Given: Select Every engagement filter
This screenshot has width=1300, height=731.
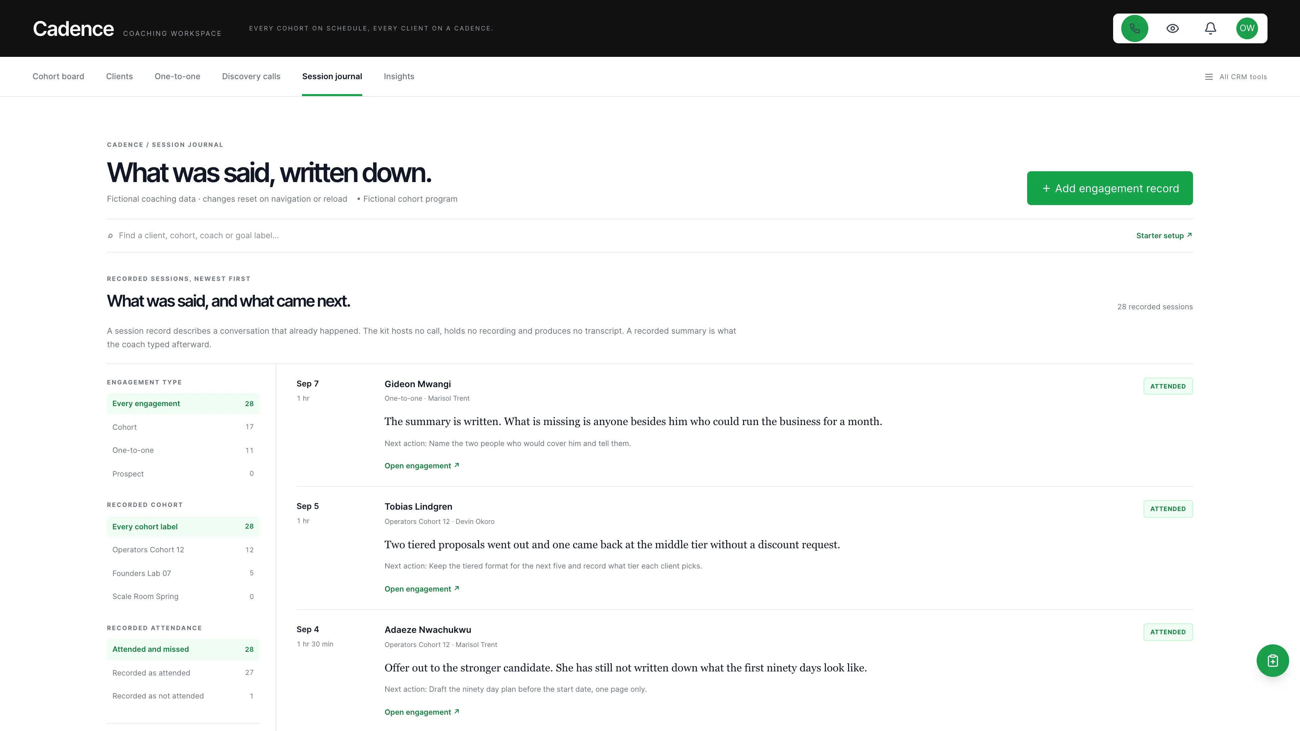Looking at the screenshot, I should pyautogui.click(x=183, y=404).
